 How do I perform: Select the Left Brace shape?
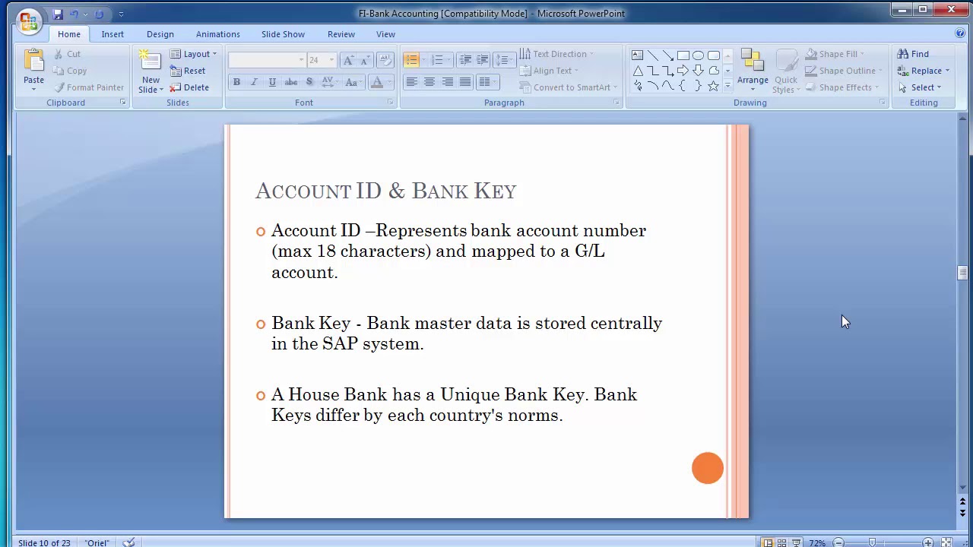(x=683, y=86)
